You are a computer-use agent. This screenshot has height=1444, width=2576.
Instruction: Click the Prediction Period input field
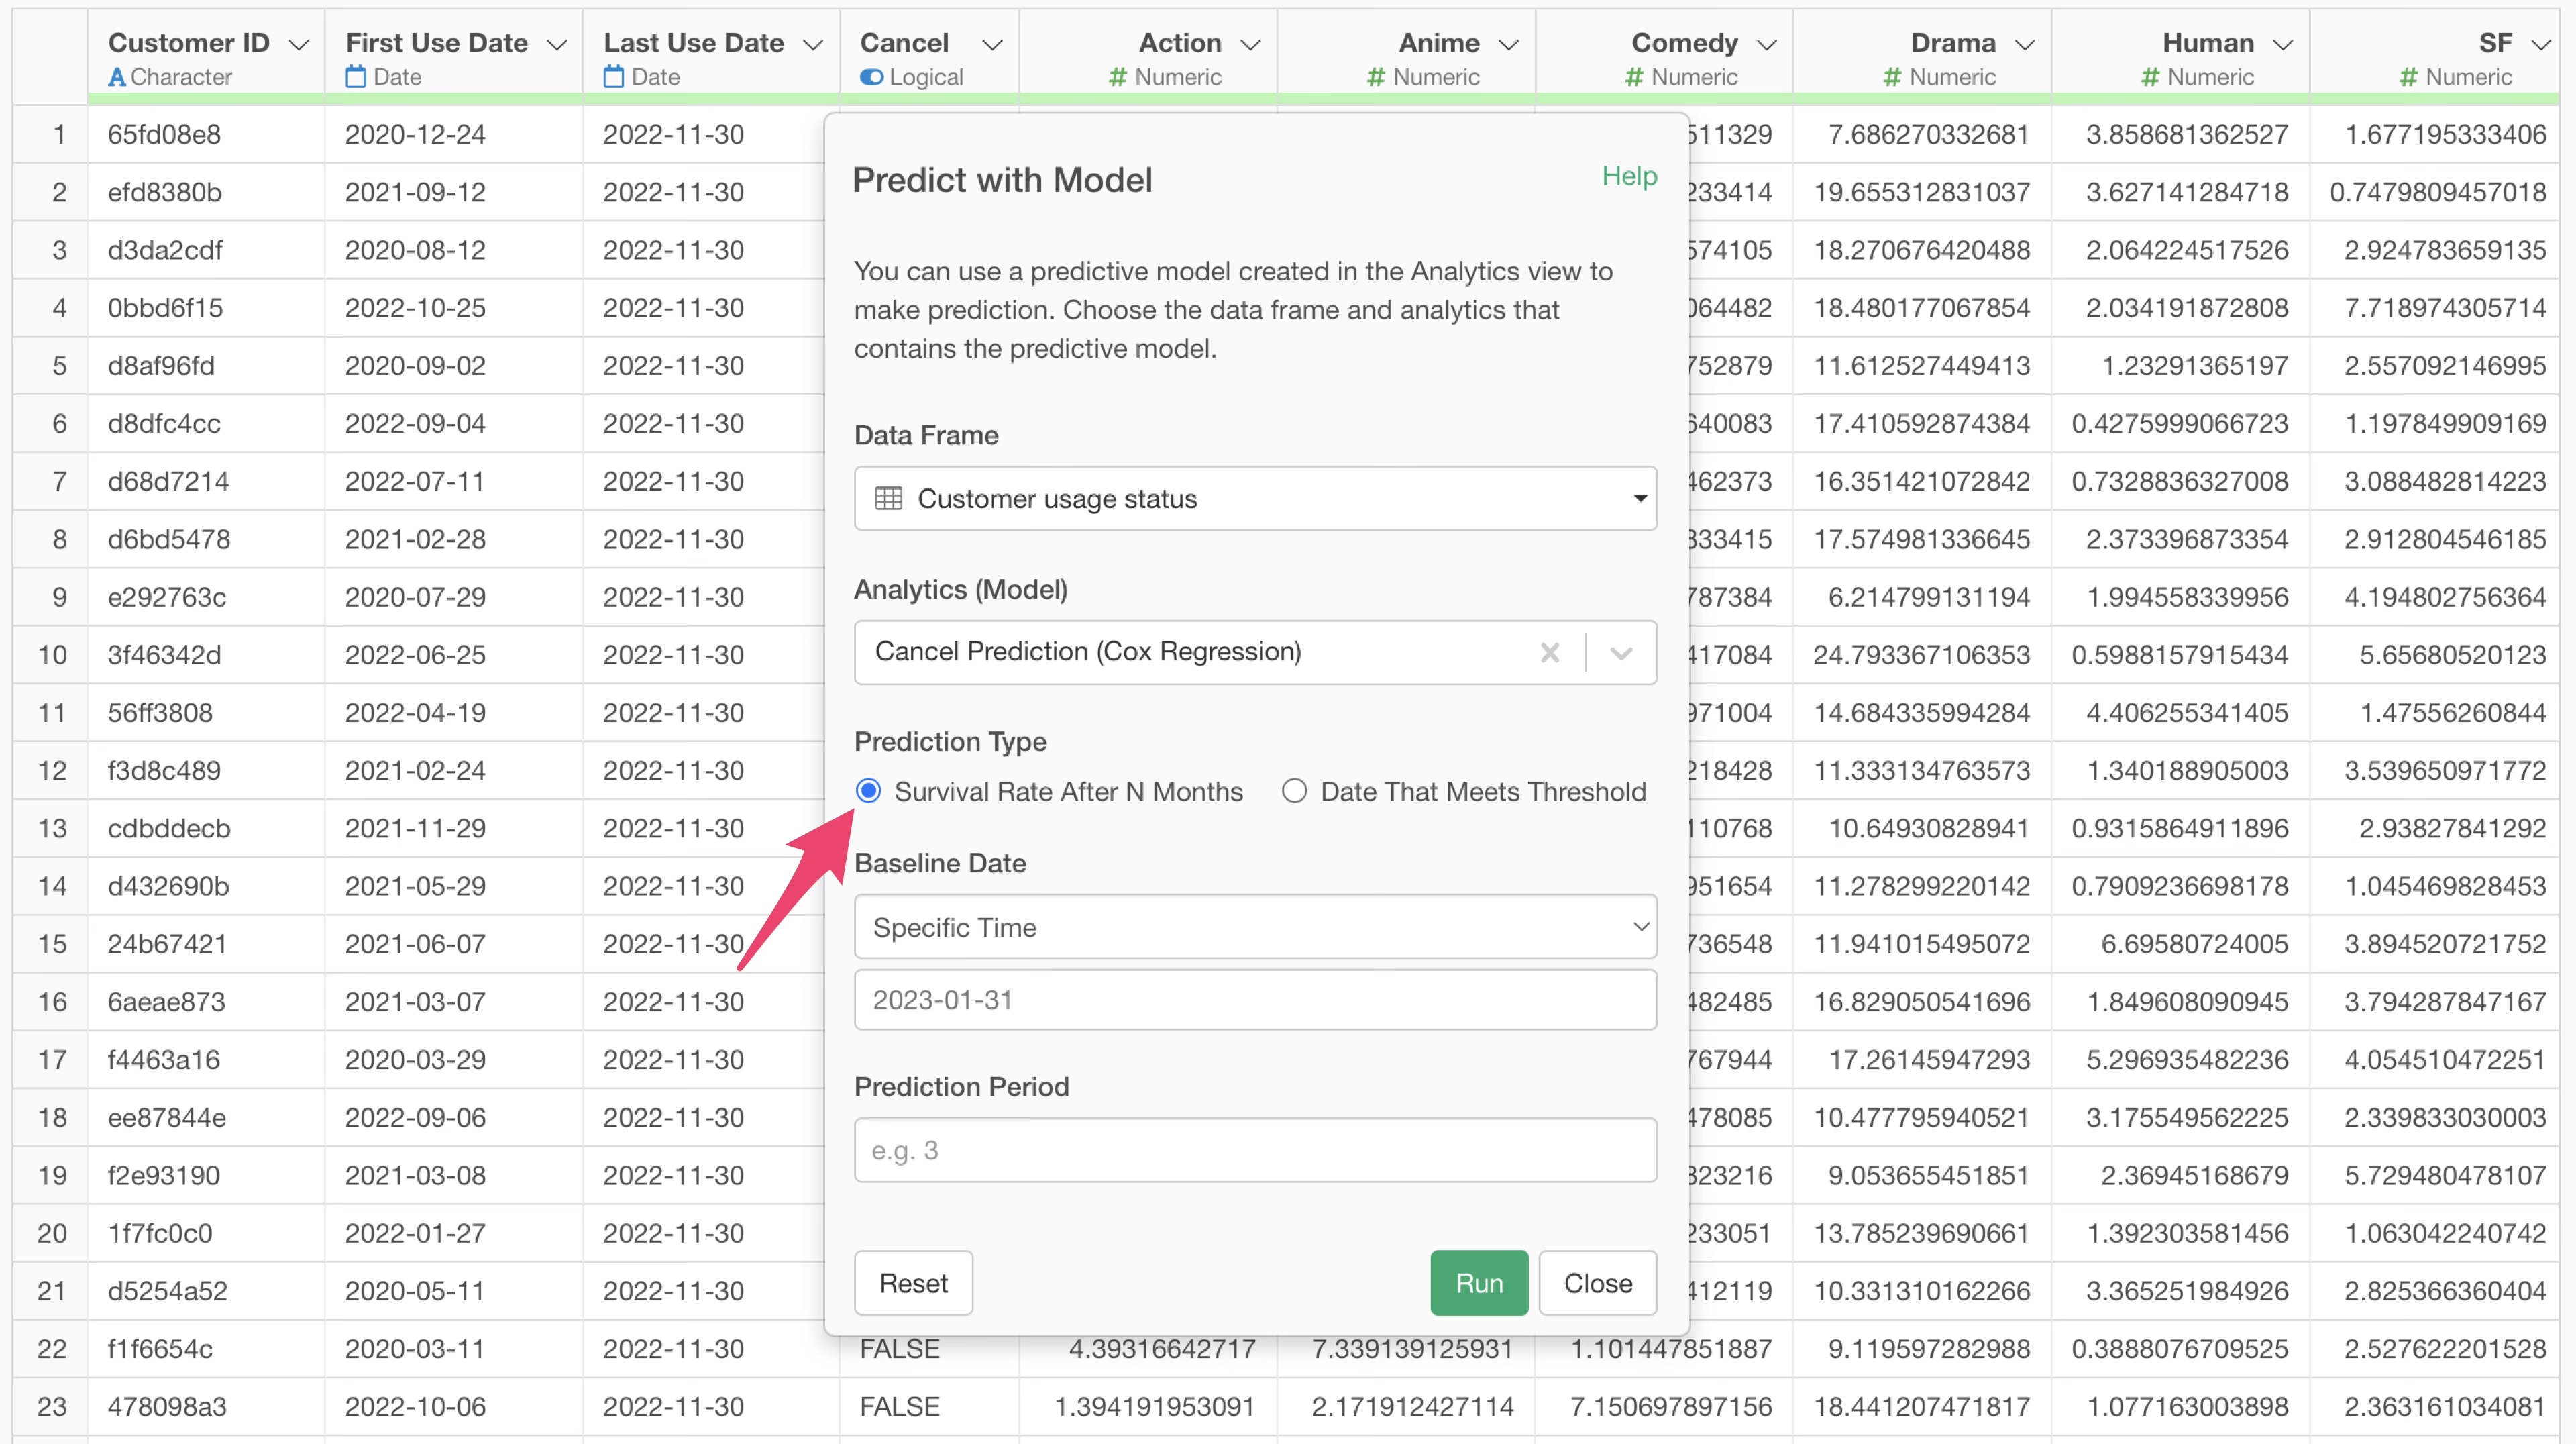coord(1255,1150)
